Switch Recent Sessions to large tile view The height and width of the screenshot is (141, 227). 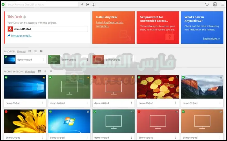click(39, 71)
